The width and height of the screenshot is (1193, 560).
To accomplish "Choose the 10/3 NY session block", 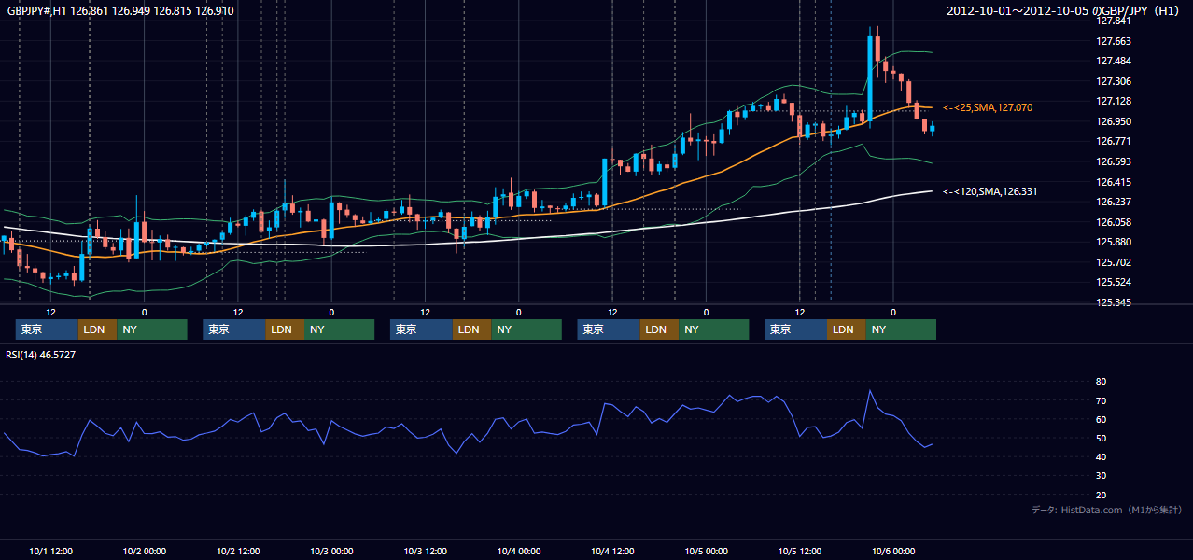I will click(526, 329).
